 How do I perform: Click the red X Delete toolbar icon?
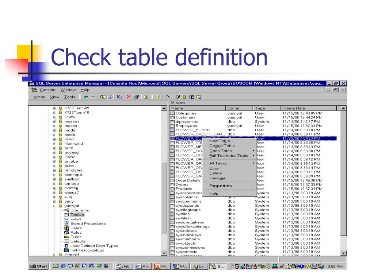[129, 97]
